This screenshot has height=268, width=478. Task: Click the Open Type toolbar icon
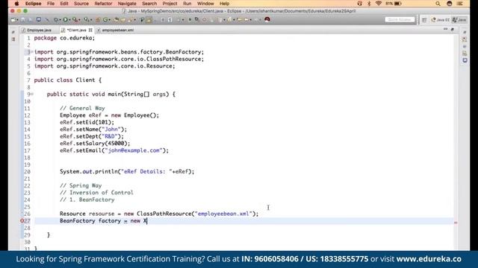click(117, 20)
